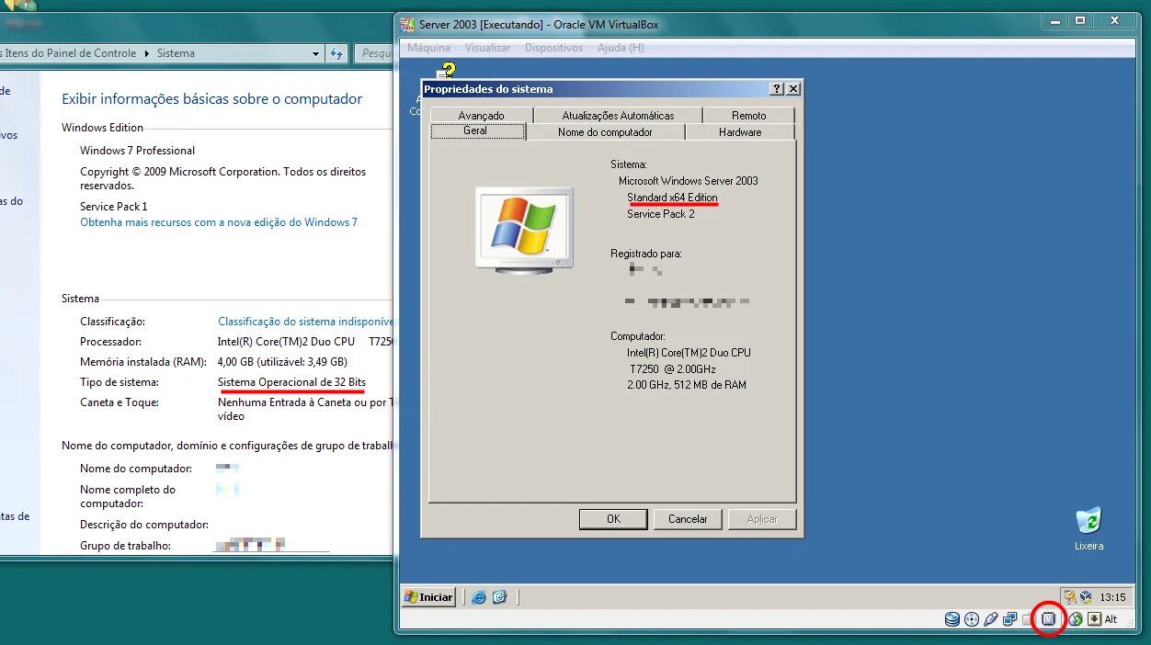
Task: Click the VirtualBox window title bar icon
Action: 408,24
